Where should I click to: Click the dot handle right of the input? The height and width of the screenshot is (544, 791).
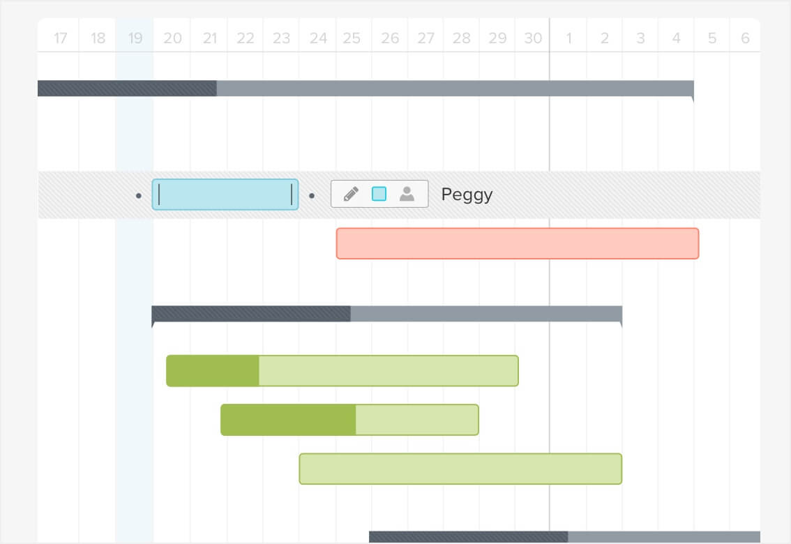[x=311, y=195]
